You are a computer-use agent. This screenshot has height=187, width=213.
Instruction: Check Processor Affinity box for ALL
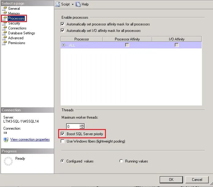tap(127, 45)
